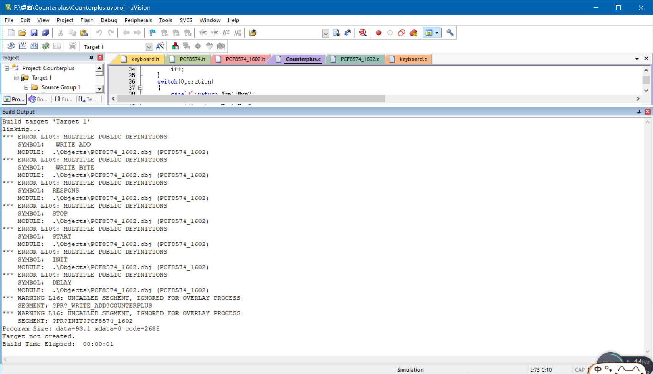The width and height of the screenshot is (653, 374).
Task: Open the Peripherals menu
Action: tap(138, 20)
